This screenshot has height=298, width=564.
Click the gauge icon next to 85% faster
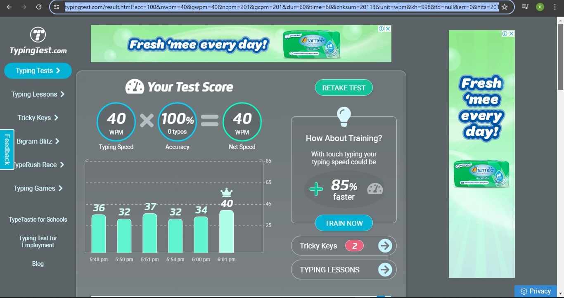(375, 189)
